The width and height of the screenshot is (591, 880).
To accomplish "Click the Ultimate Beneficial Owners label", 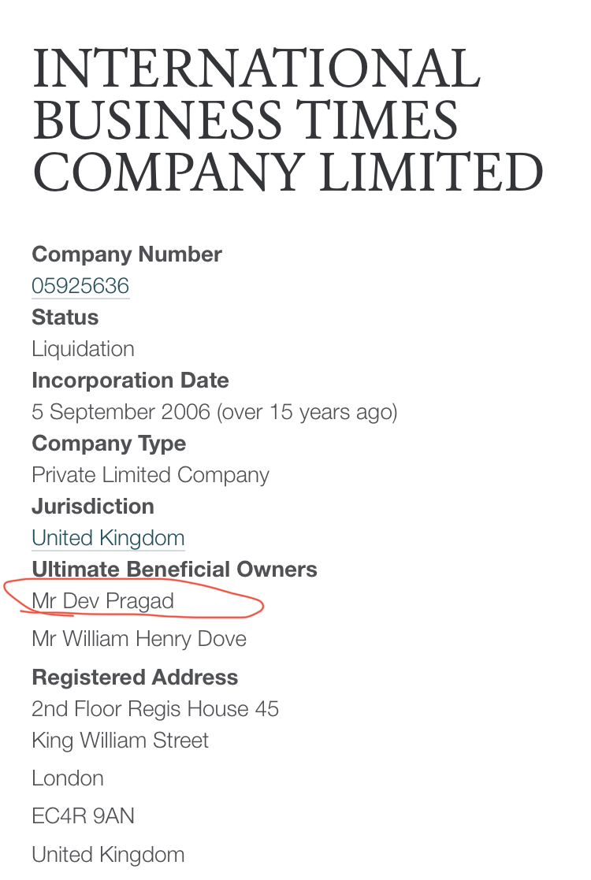I will click(175, 569).
